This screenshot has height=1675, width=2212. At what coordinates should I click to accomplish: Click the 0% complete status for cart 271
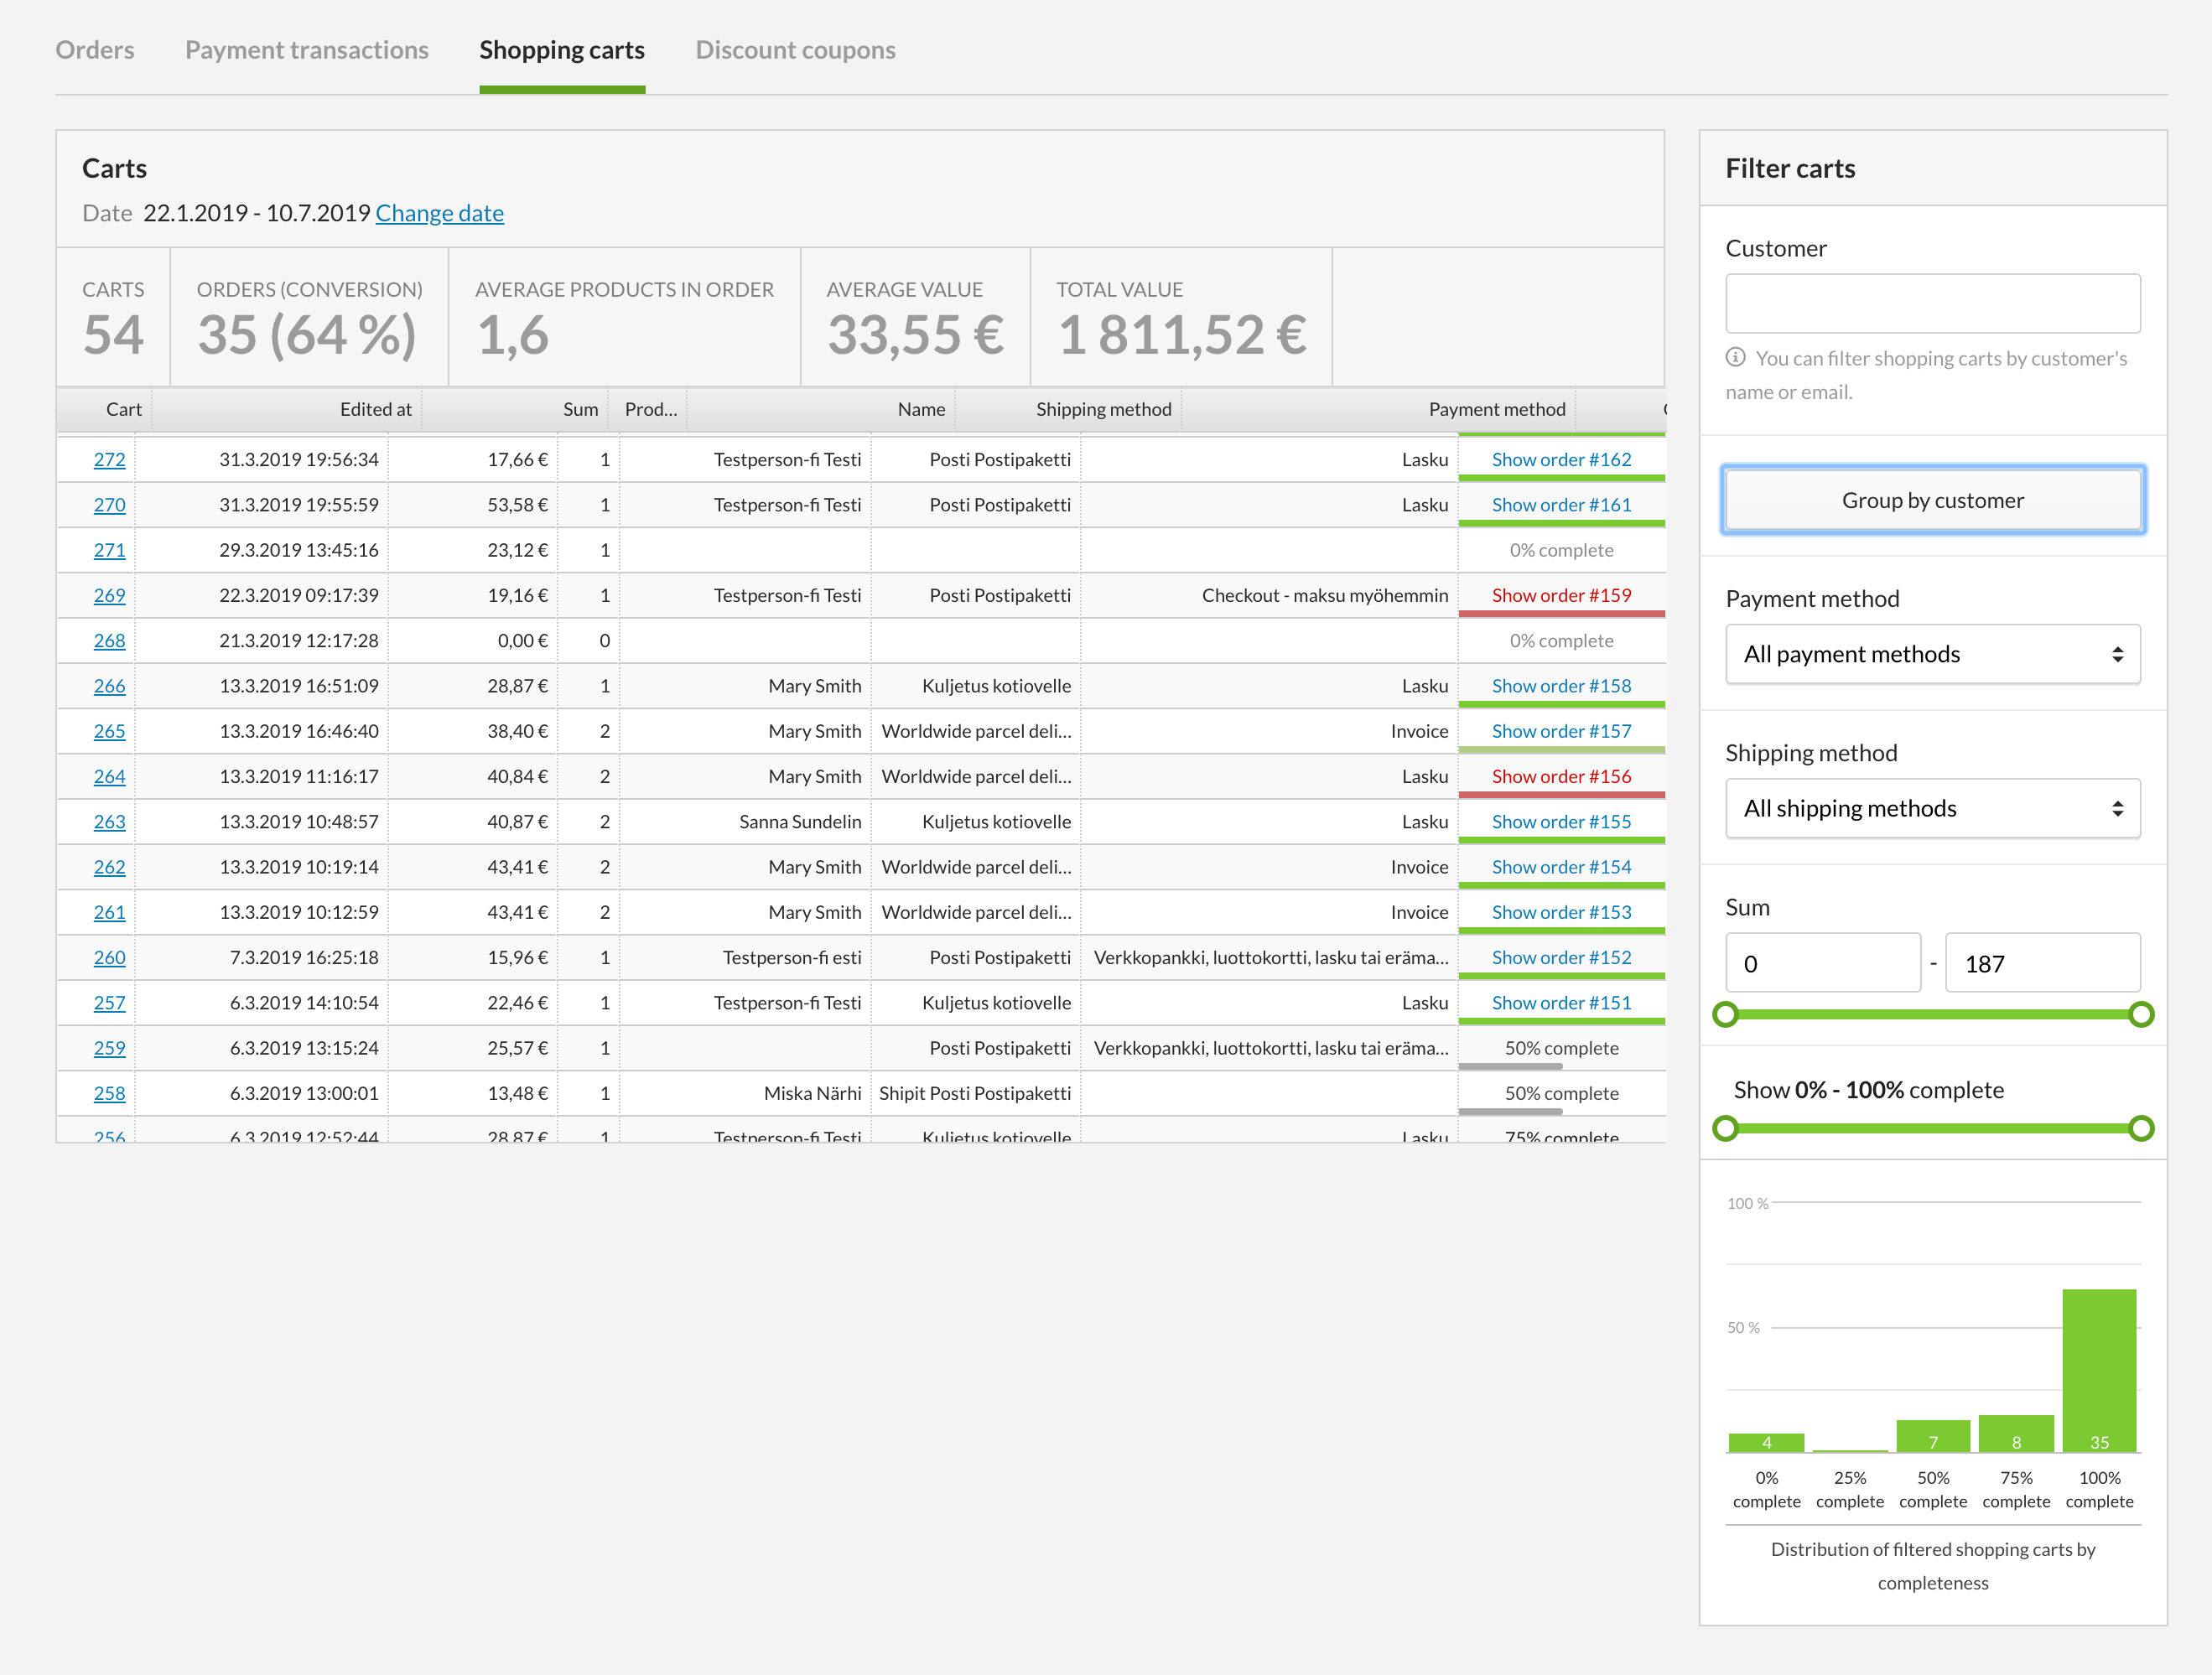1561,550
